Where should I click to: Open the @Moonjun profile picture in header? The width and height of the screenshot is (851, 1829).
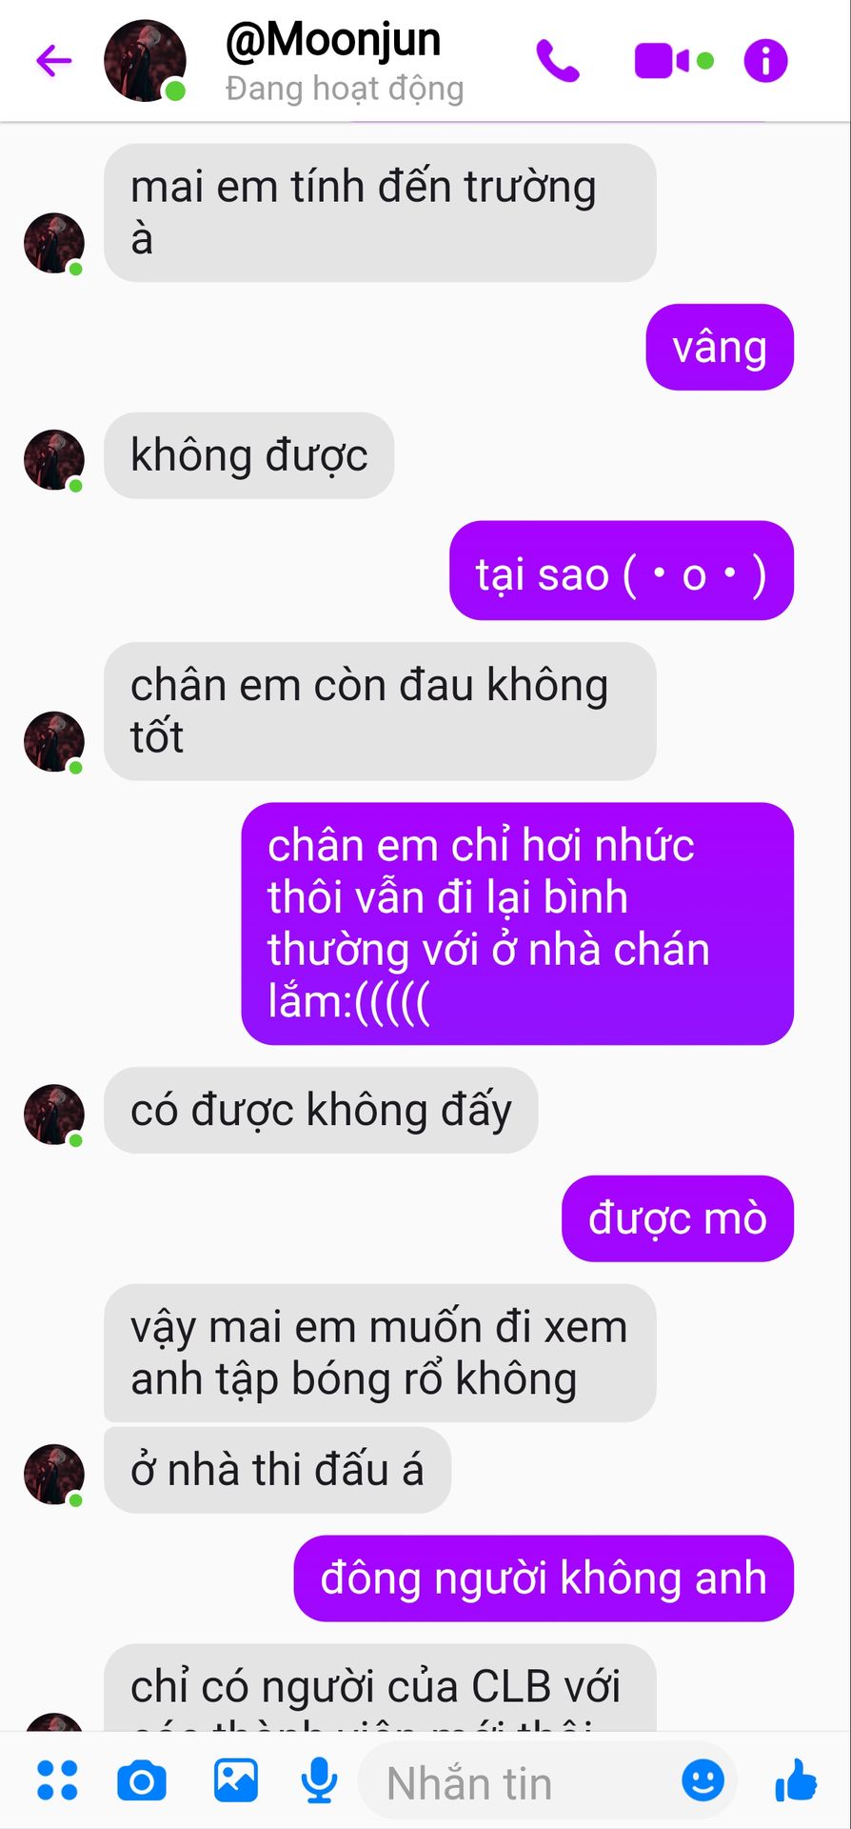coord(145,61)
